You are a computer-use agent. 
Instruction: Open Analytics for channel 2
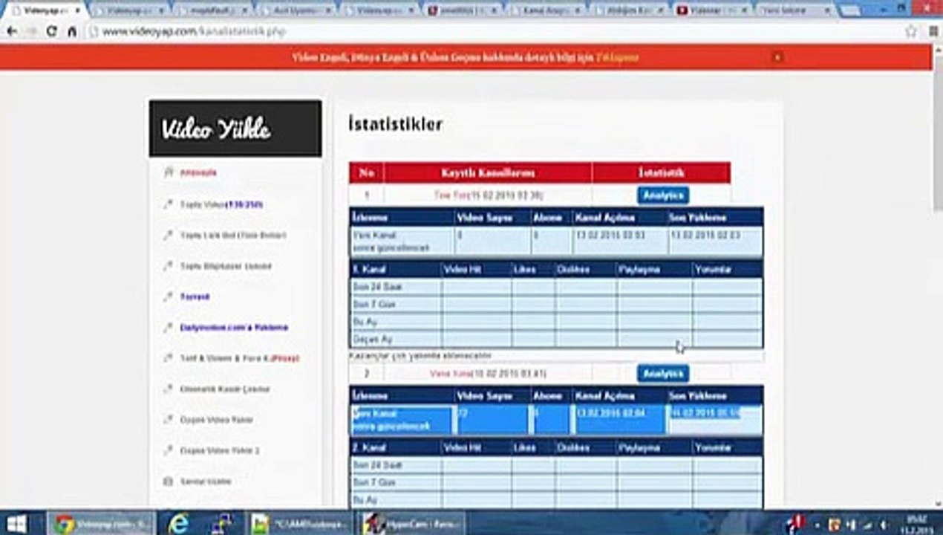(662, 373)
